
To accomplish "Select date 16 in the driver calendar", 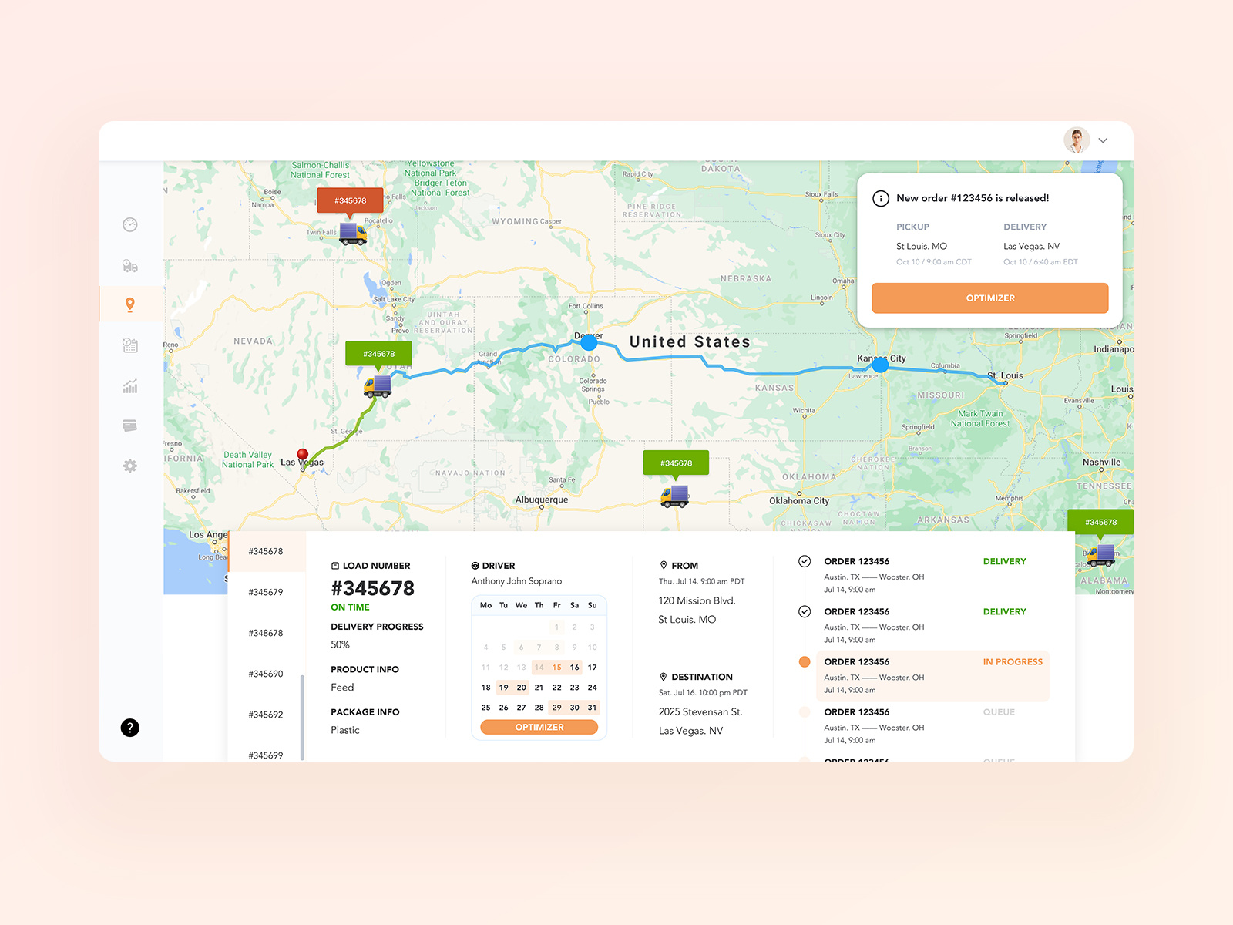I will [x=574, y=668].
